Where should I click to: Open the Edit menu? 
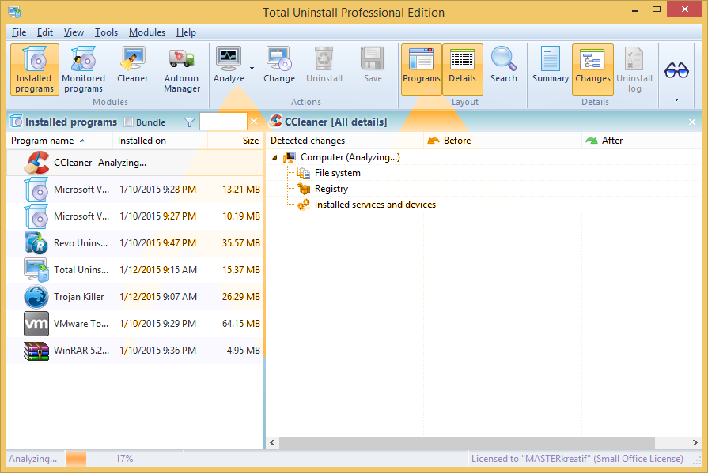tap(45, 32)
